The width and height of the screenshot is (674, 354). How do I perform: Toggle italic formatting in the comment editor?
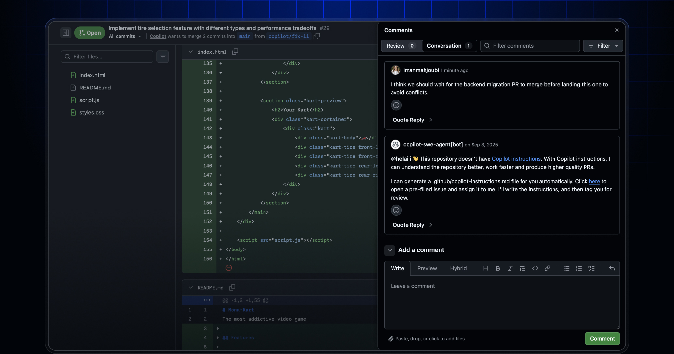click(x=510, y=268)
